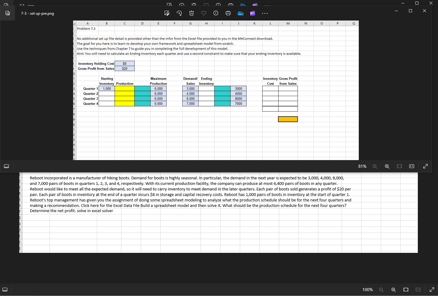
Task: Click the "Inventory Cost" column header
Action: (270, 81)
